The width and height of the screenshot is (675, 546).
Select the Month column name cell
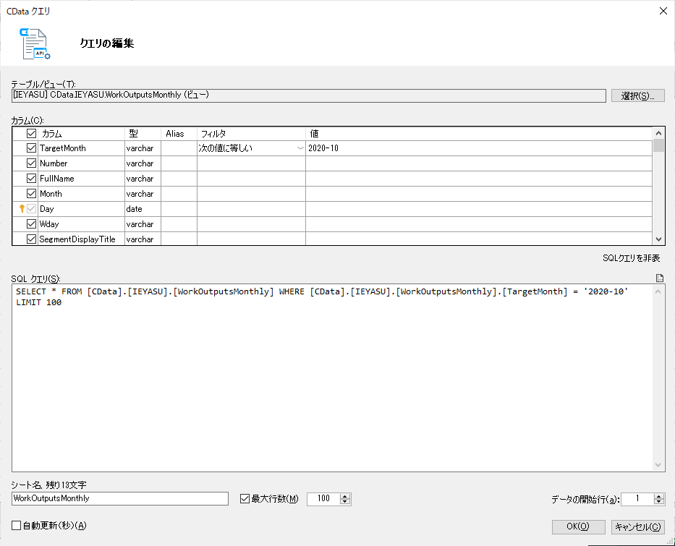point(81,194)
